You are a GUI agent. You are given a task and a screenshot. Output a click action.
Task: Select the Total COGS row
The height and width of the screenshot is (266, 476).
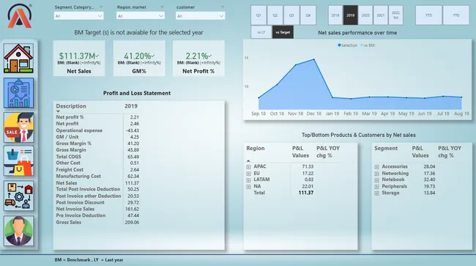[x=97, y=157]
